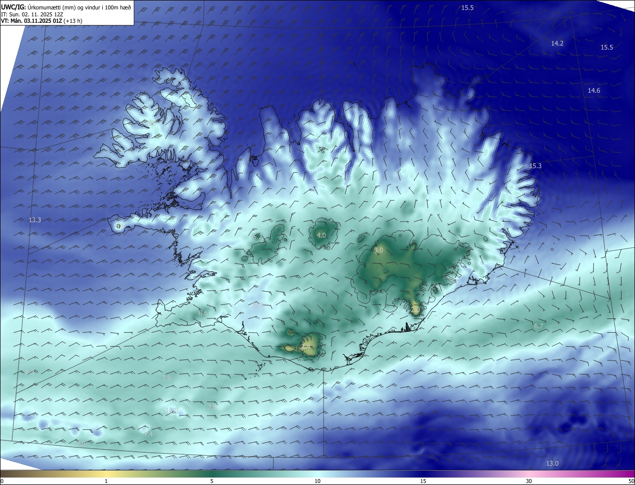Click the yellow section of the color scale

tap(107, 474)
